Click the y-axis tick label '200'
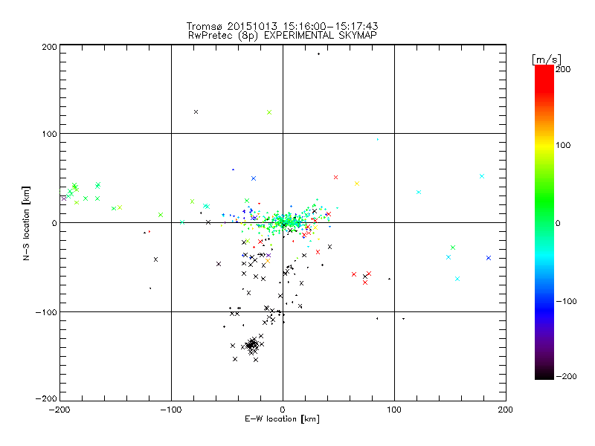 [49, 47]
